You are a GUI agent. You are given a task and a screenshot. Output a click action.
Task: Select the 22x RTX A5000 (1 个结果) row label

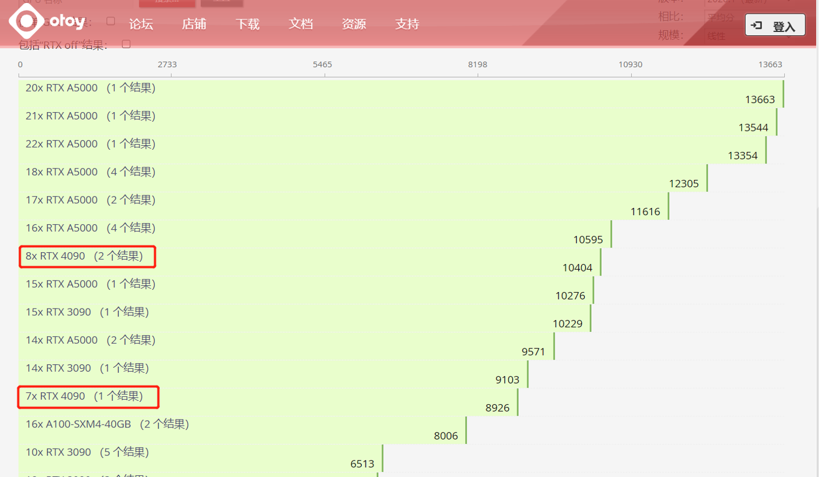(90, 143)
